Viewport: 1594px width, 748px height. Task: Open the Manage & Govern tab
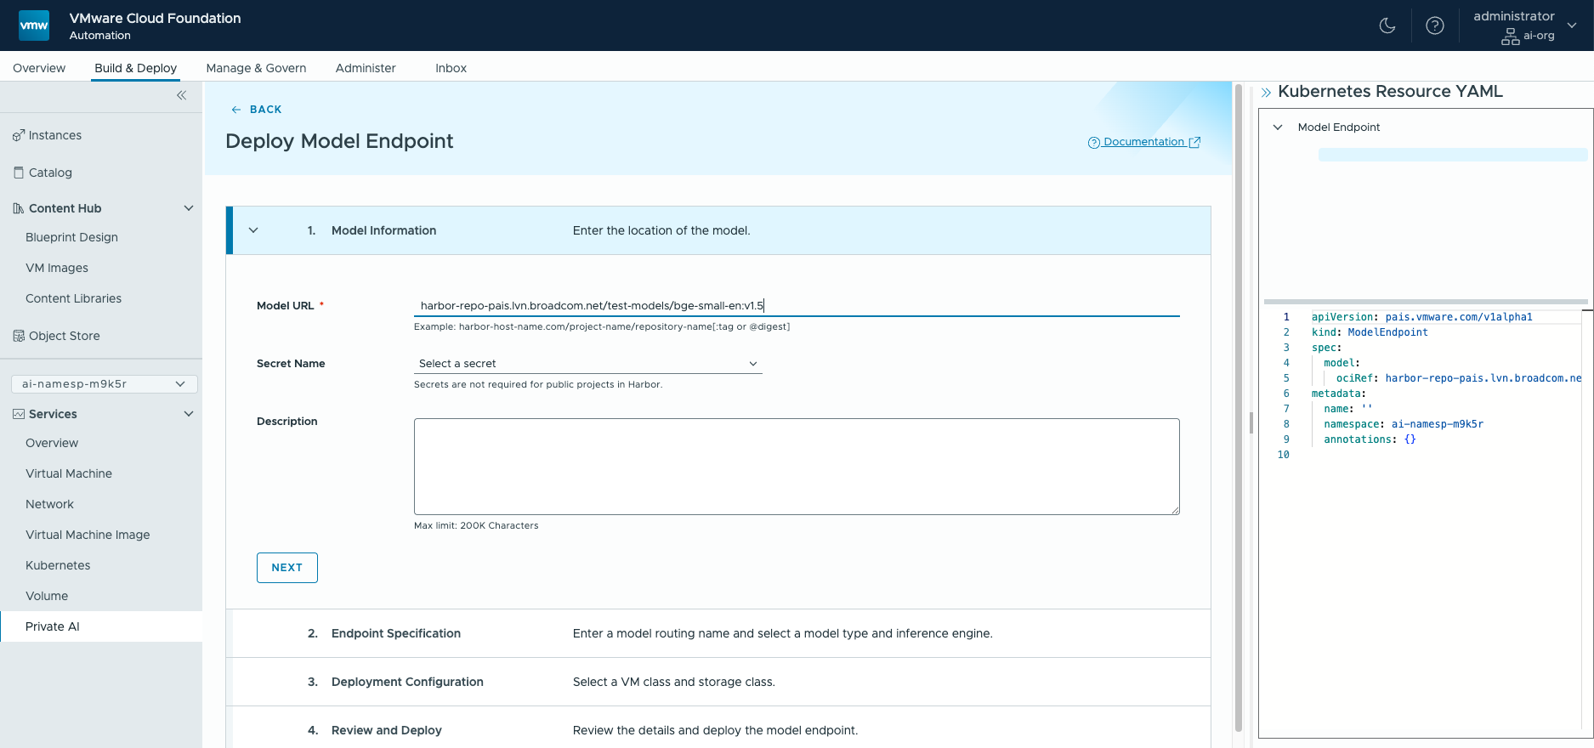pos(256,68)
